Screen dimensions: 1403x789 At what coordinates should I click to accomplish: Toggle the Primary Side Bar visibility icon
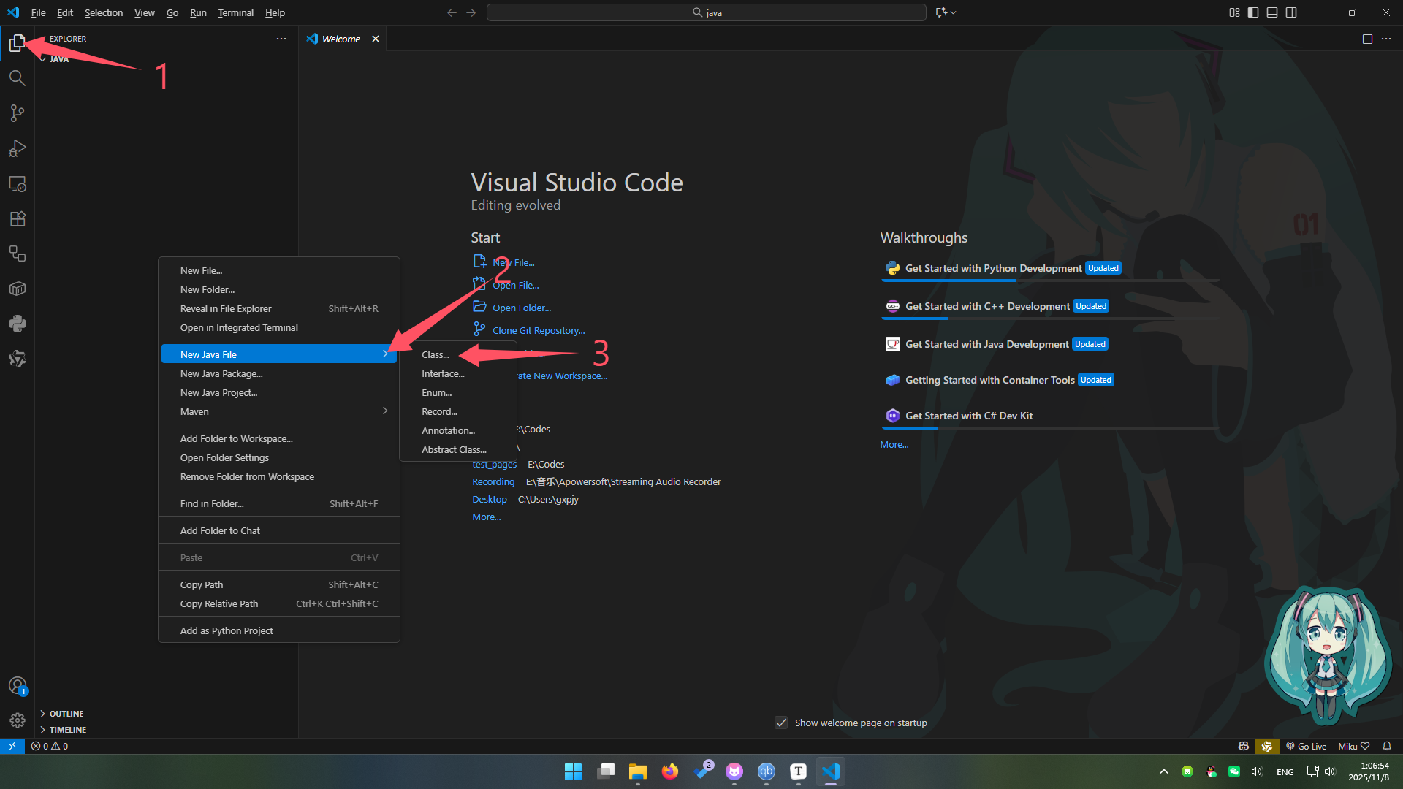click(1253, 12)
